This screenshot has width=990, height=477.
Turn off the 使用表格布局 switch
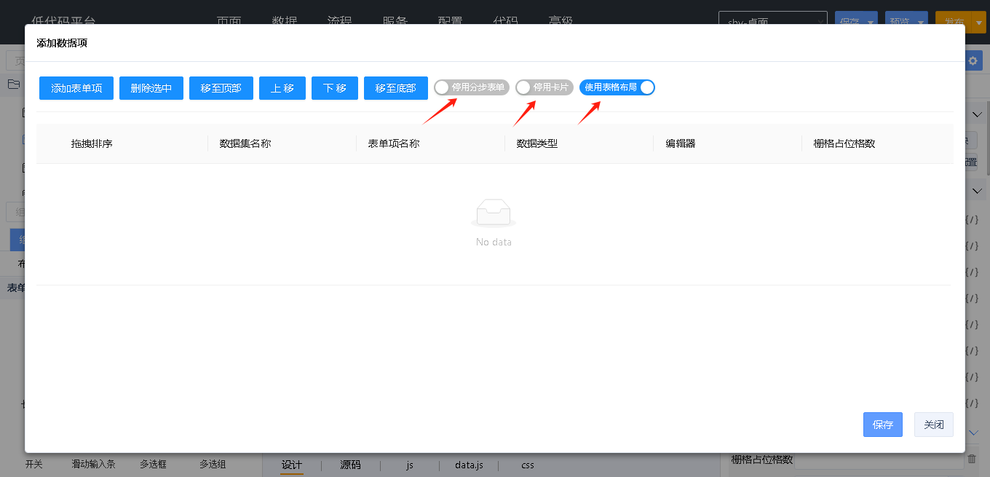[617, 87]
